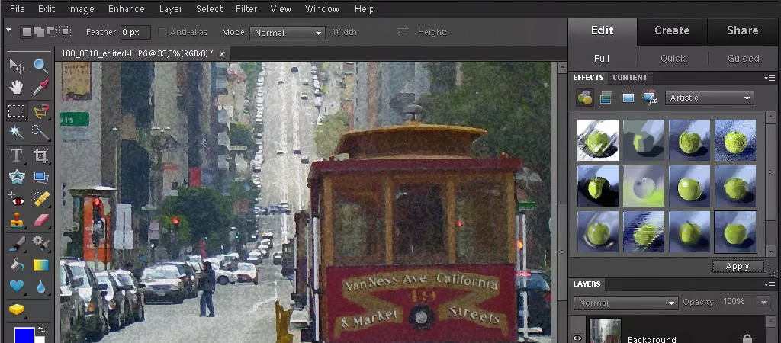Switch to the Create tab
Image resolution: width=781 pixels, height=343 pixels.
click(x=672, y=30)
